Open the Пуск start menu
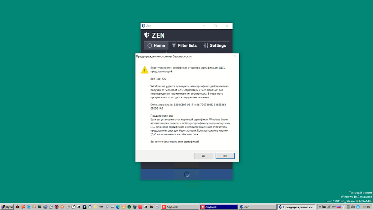Image resolution: width=373 pixels, height=210 pixels. coord(7,207)
